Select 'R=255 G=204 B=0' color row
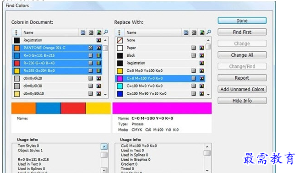This screenshot has height=173, width=299. [x=57, y=70]
